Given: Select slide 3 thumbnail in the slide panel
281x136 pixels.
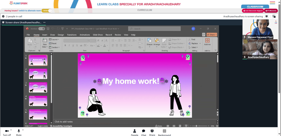Looking at the screenshot, I should click(38, 87).
